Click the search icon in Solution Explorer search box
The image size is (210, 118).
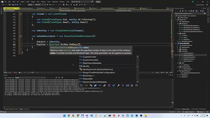coord(204,13)
